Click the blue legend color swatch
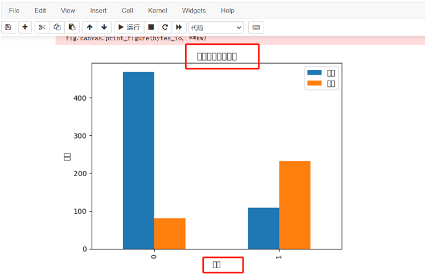This screenshot has height=279, width=427. click(x=314, y=73)
